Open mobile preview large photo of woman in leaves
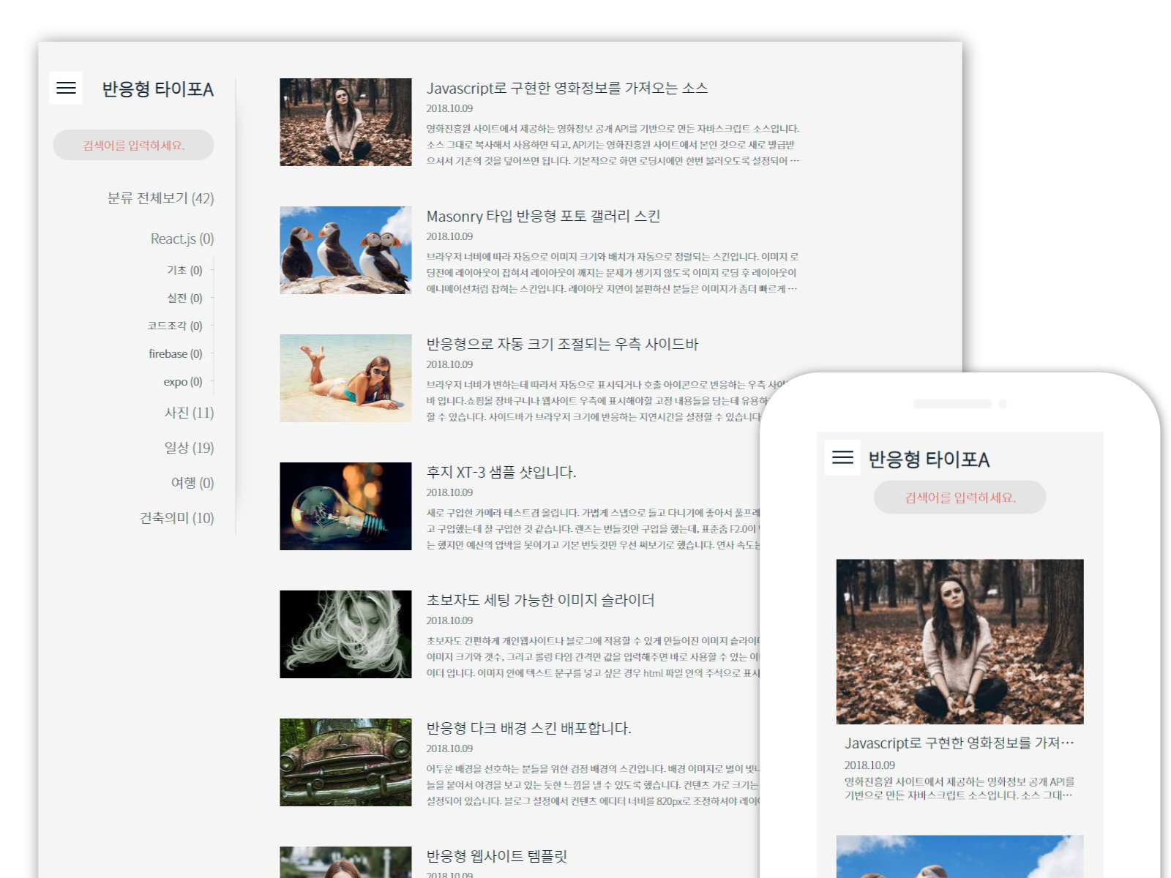 click(x=959, y=642)
